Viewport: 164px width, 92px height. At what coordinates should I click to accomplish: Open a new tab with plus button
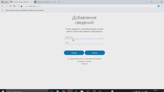59,2
